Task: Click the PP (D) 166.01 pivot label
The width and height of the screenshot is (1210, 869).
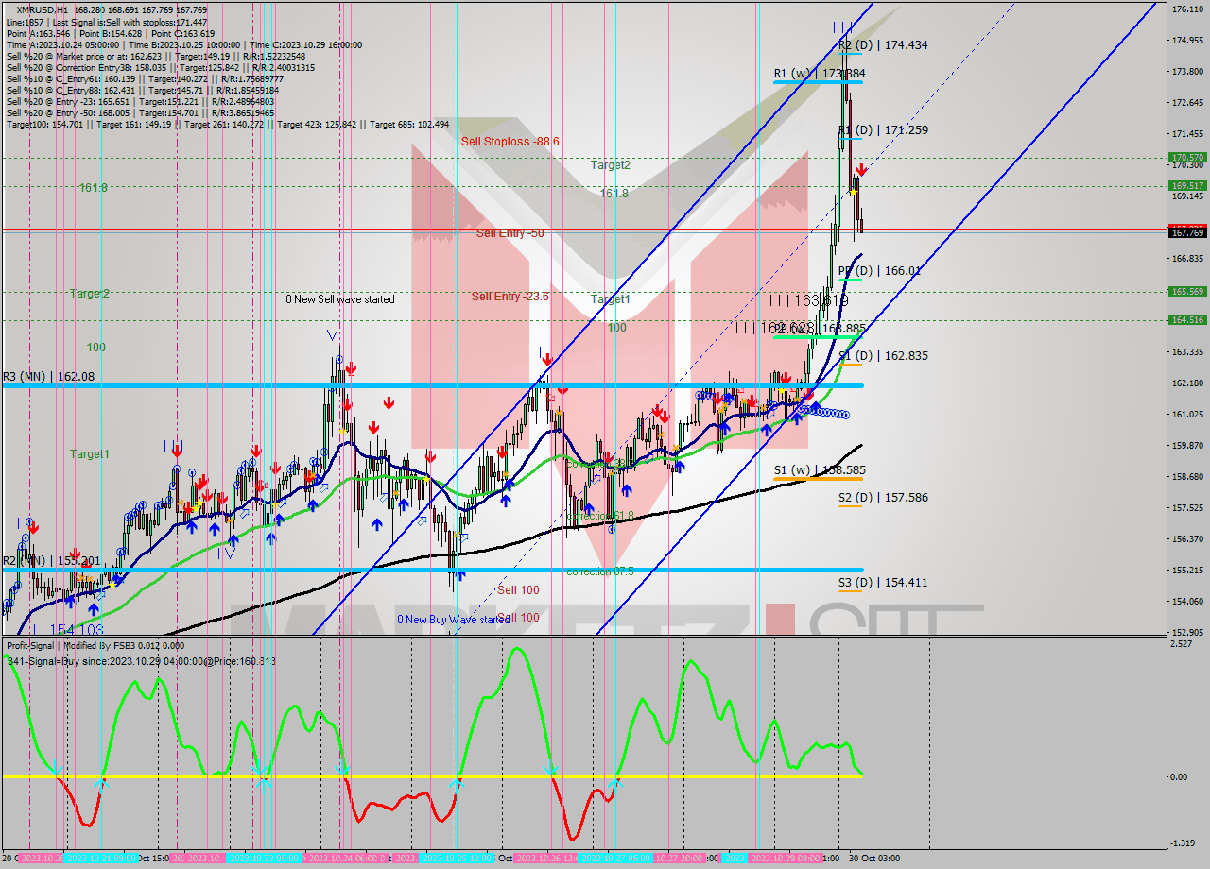Action: (879, 270)
